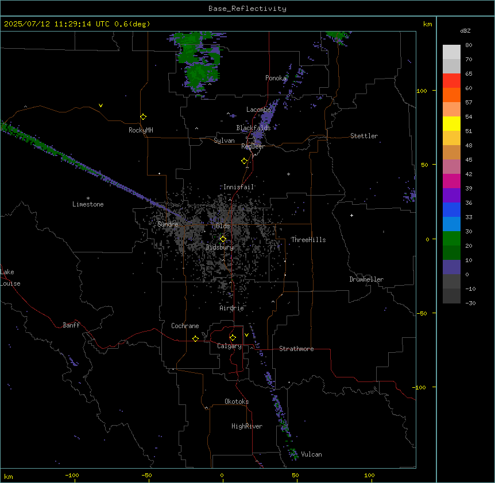This screenshot has height=483, width=495.
Task: Click the 80 value in the dBZ legend
Action: pos(469,45)
